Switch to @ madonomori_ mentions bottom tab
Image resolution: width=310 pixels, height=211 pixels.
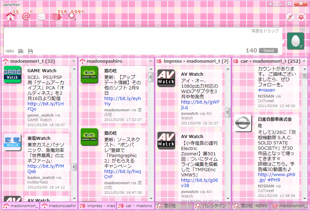click(x=289, y=206)
